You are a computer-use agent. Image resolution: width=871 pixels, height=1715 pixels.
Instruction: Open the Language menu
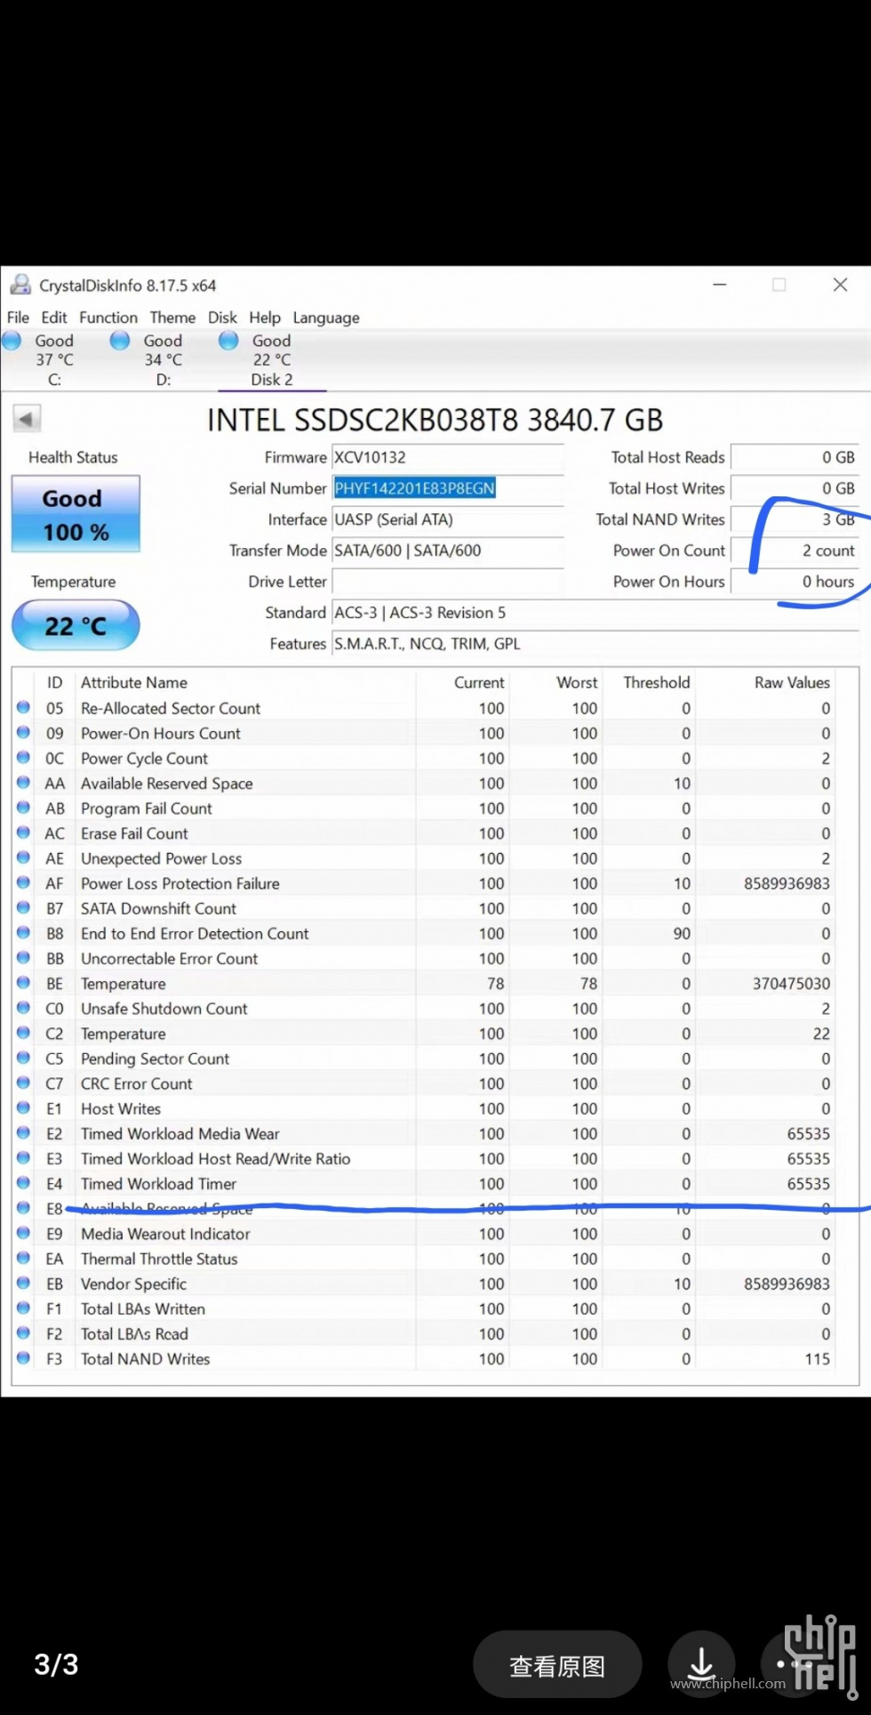[326, 318]
